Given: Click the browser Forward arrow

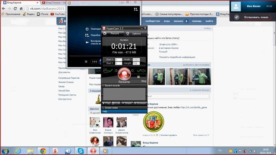Looking at the screenshot, I should (9, 9).
